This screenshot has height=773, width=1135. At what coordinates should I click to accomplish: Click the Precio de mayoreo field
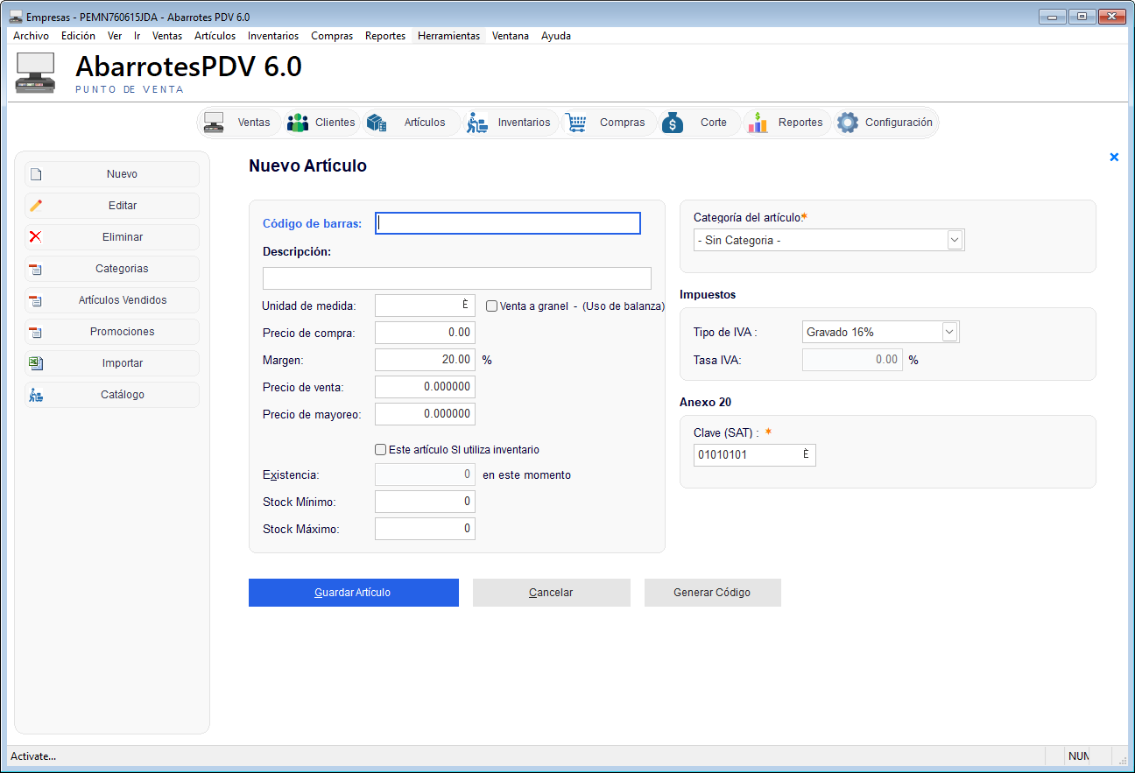(x=425, y=414)
